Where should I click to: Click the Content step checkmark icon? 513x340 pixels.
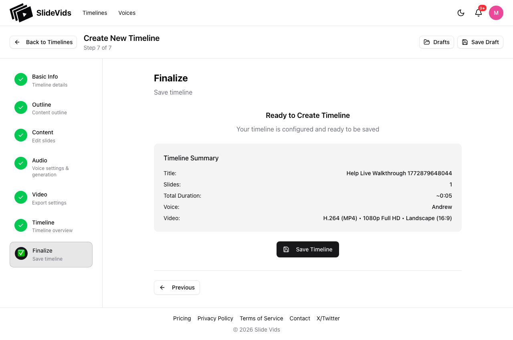coord(21,135)
